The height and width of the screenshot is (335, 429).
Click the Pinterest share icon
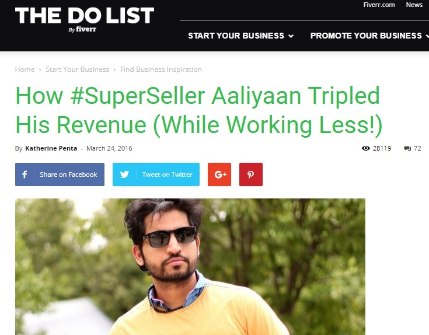tap(250, 175)
